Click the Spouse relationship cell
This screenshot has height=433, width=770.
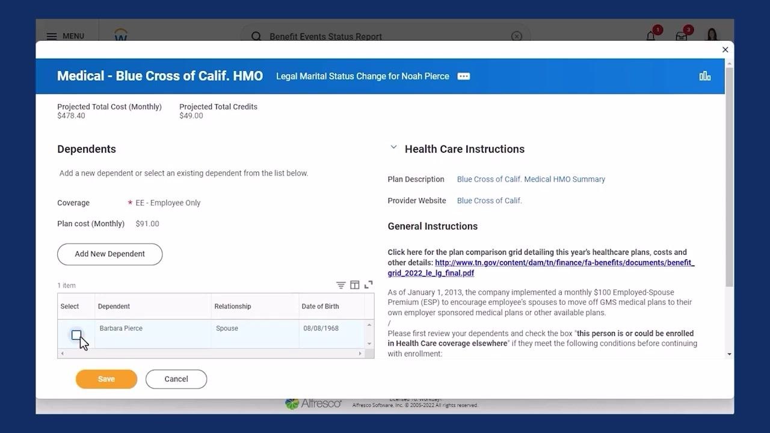[227, 328]
